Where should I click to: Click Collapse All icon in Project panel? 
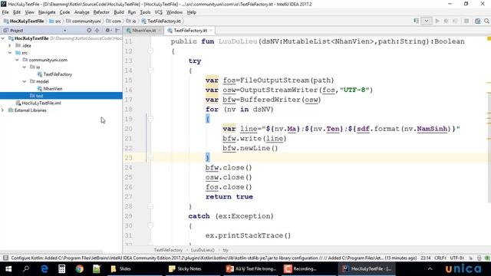[x=97, y=31]
